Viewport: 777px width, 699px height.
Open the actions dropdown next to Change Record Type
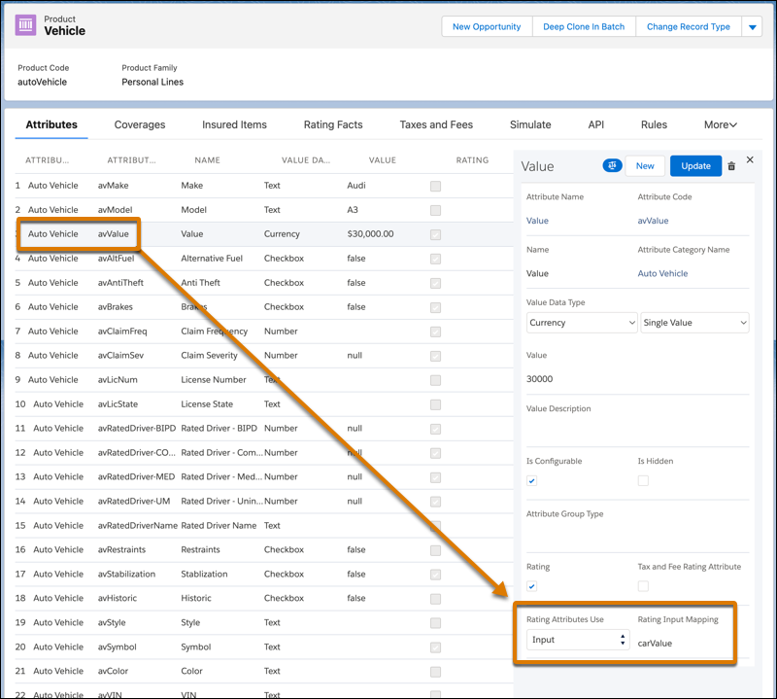pos(752,27)
